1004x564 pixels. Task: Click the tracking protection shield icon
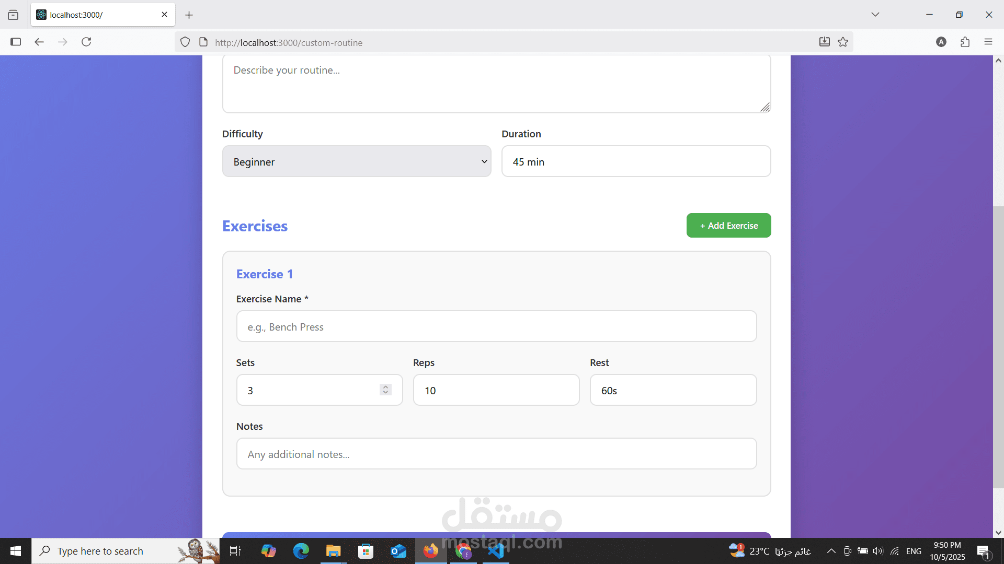pyautogui.click(x=185, y=42)
